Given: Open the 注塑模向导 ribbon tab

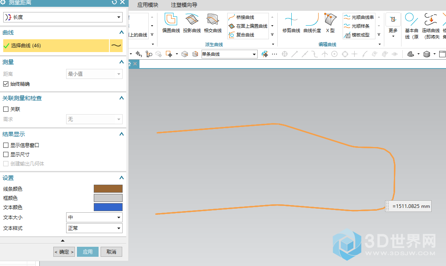Looking at the screenshot, I should 184,5.
